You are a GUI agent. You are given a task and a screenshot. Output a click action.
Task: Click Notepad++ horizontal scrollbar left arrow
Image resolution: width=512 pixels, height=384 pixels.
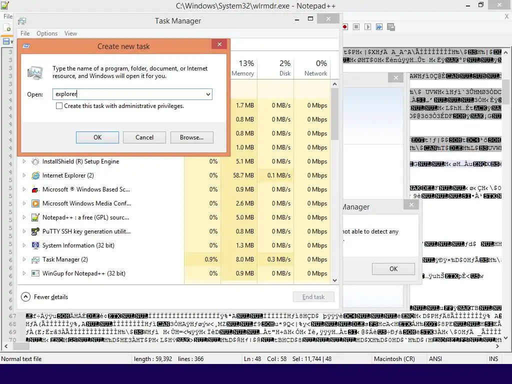(x=5, y=346)
